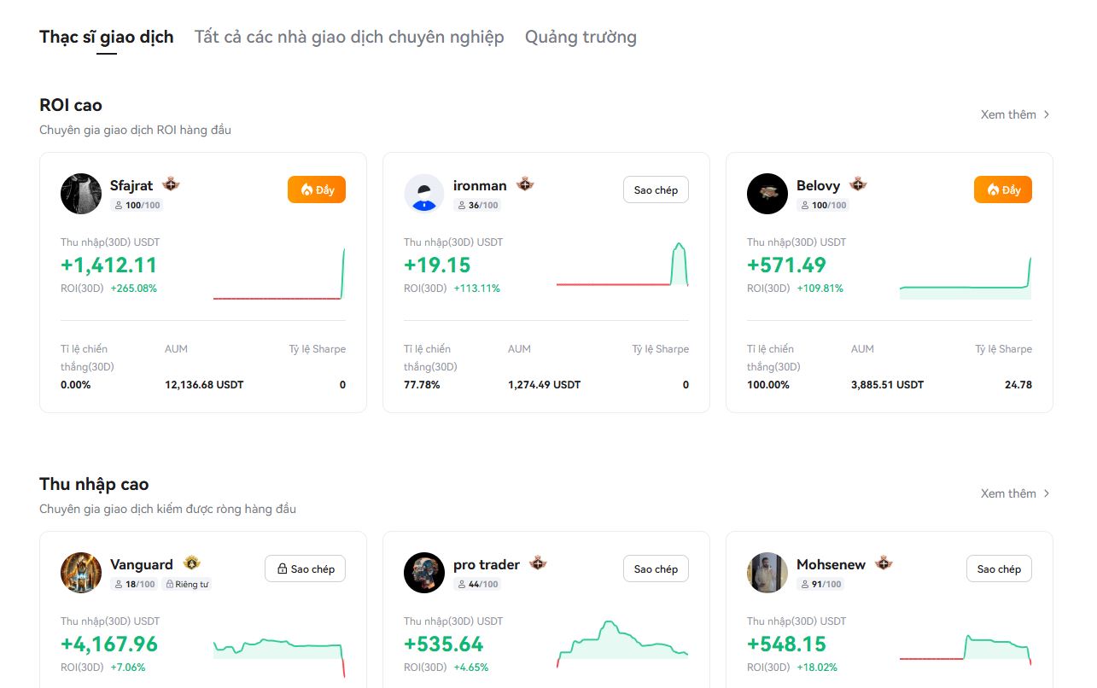Click the badge icon next to Mohsenew
The height and width of the screenshot is (688, 1097).
pyautogui.click(x=884, y=563)
